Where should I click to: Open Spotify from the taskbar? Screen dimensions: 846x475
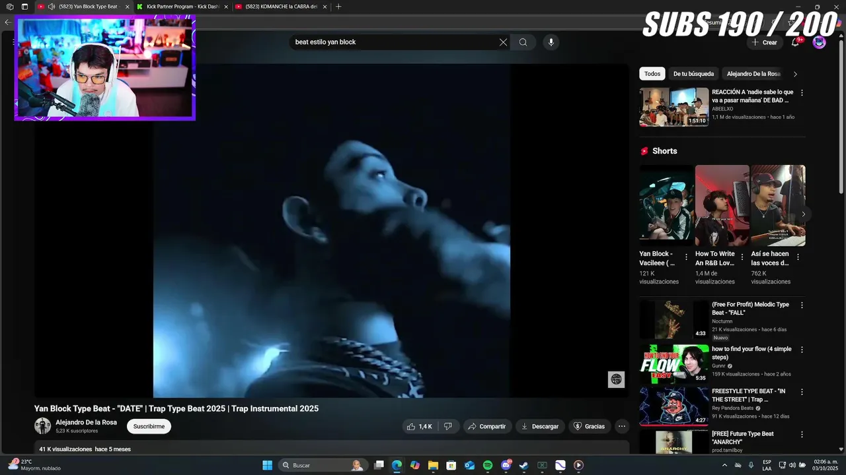(x=488, y=465)
